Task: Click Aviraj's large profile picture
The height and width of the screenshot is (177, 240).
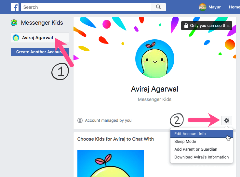Action: (155, 59)
